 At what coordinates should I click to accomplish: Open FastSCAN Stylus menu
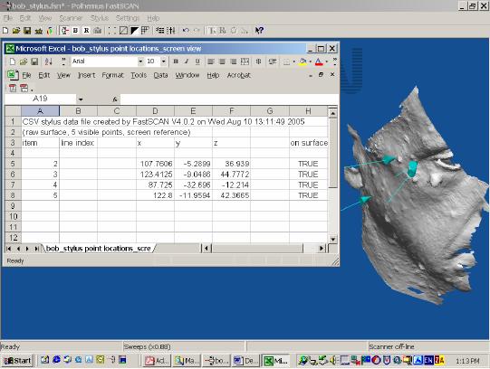100,18
